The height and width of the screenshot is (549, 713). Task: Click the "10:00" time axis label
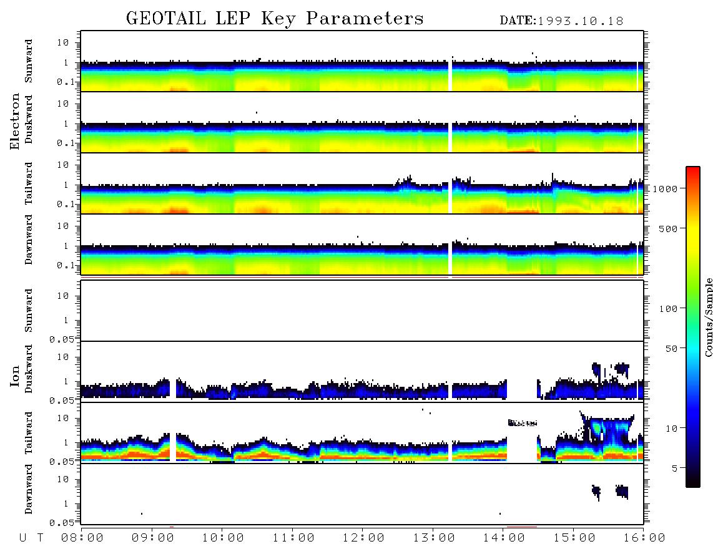click(223, 538)
